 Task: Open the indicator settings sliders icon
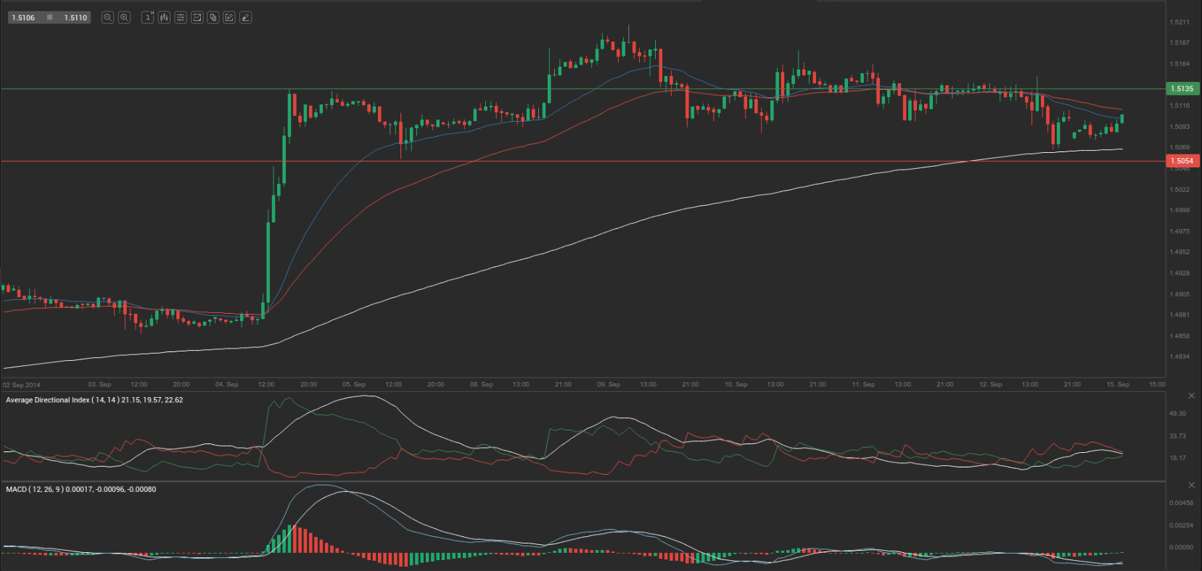(x=181, y=17)
